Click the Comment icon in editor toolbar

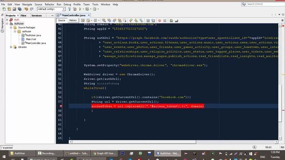click(171, 20)
